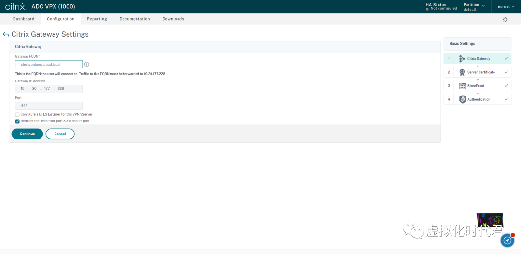Uncheck Redirect requests from port 80

pyautogui.click(x=17, y=121)
